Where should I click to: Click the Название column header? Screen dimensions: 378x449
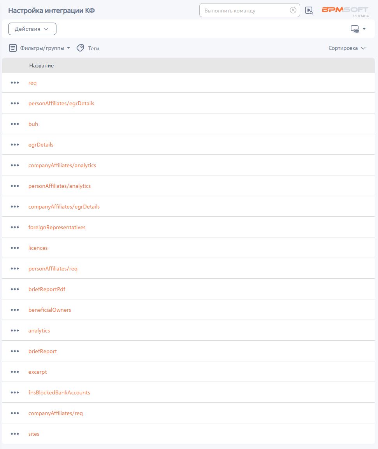(x=42, y=65)
